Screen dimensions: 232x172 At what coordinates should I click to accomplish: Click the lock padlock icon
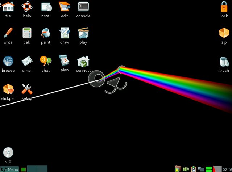(x=224, y=7)
